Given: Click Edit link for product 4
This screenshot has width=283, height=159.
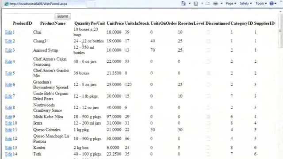Looking at the screenshot, I should pos(8,62).
